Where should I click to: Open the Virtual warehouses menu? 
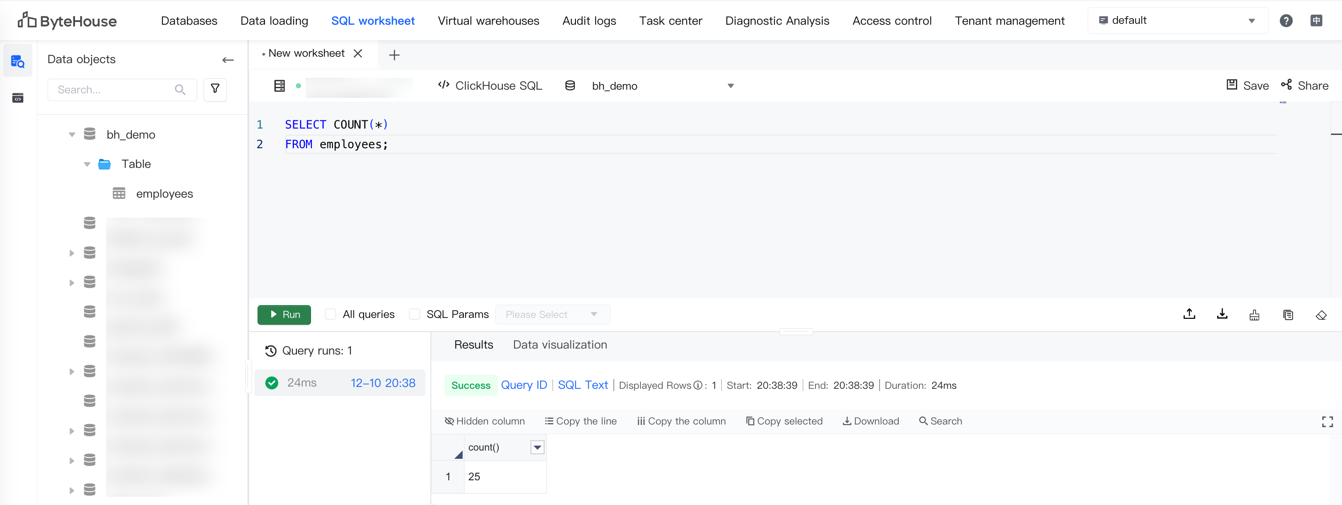pos(488,20)
